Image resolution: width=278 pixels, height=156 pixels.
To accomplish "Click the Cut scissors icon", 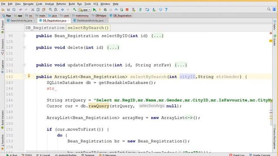I will pos(33,10).
